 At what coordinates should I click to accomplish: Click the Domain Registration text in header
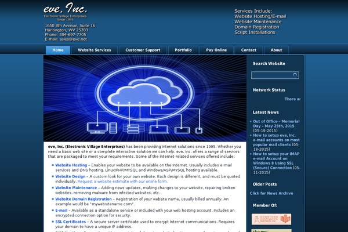click(x=257, y=27)
